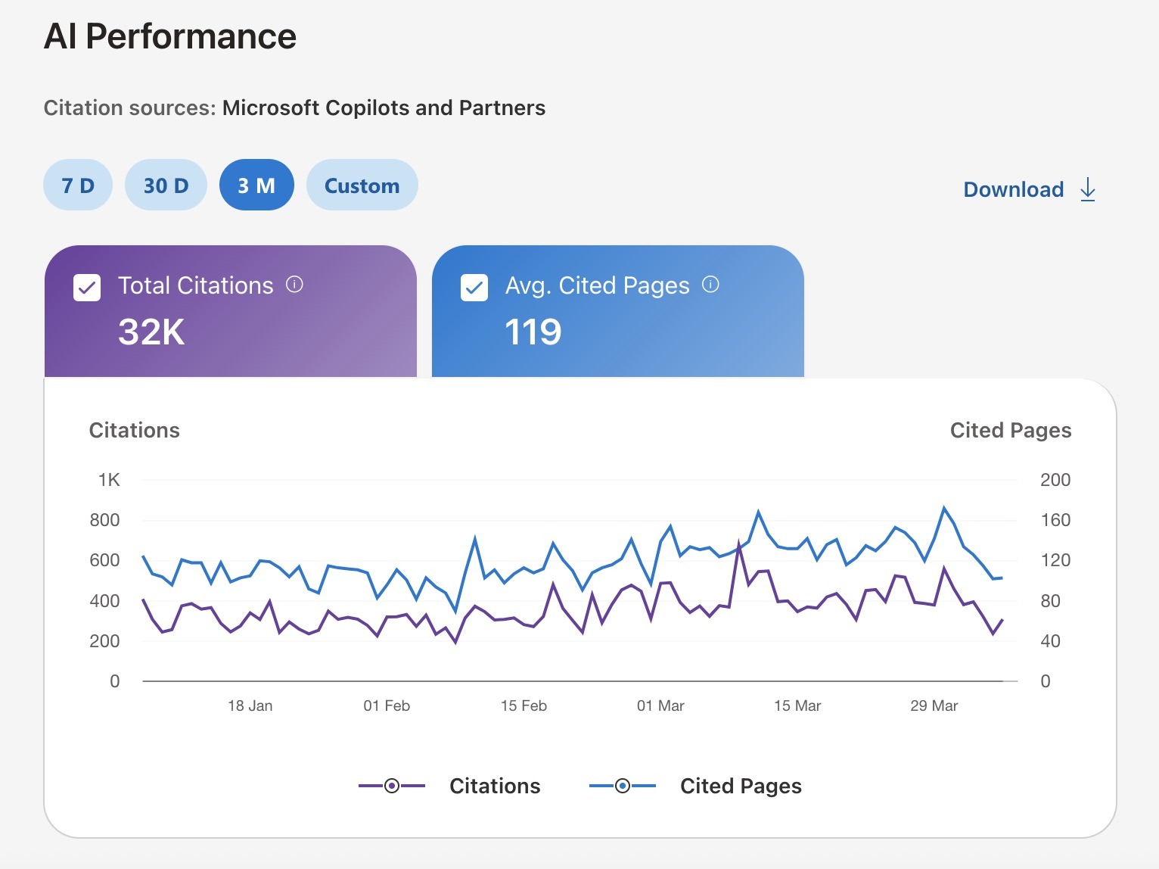Click the checkmark icon on the blue card

click(474, 287)
